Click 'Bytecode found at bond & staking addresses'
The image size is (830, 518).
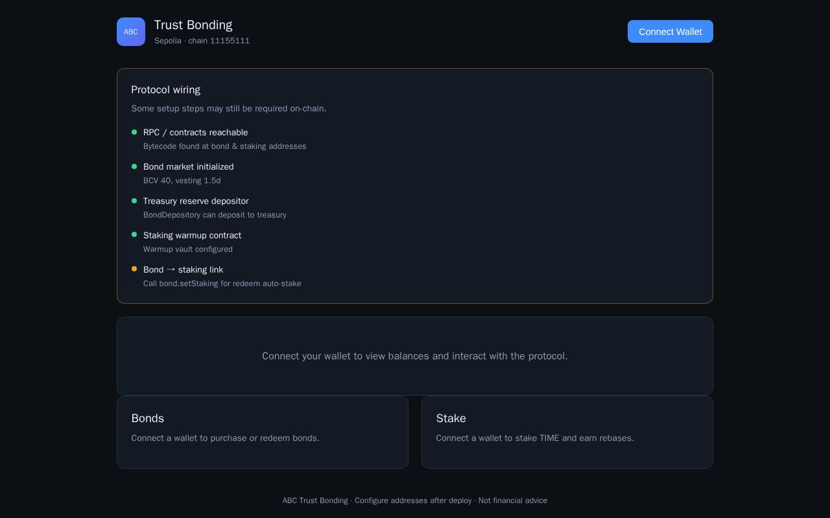[x=225, y=146]
